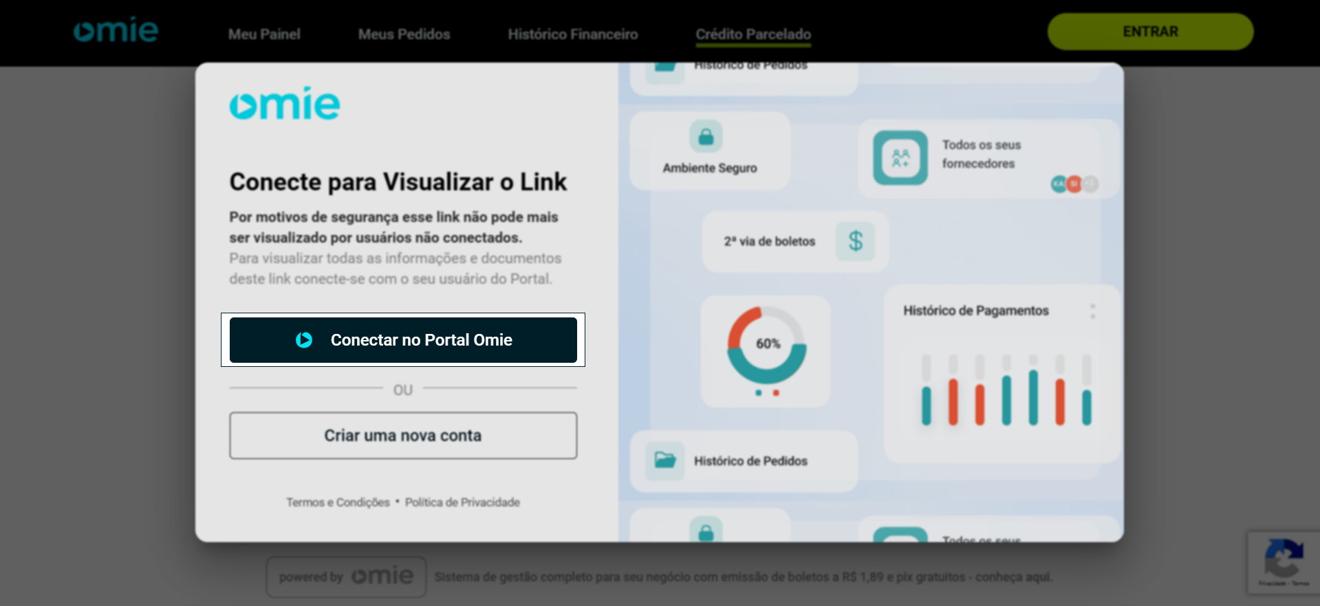The width and height of the screenshot is (1320, 606).
Task: Click the Ambiente Seguro lock icon
Action: 706,137
